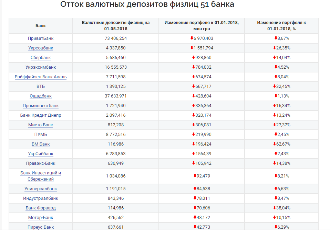This screenshot has height=230, width=330.
Task: Click red arrow beside 32,45% in ВТБ row
Action: pyautogui.click(x=275, y=86)
